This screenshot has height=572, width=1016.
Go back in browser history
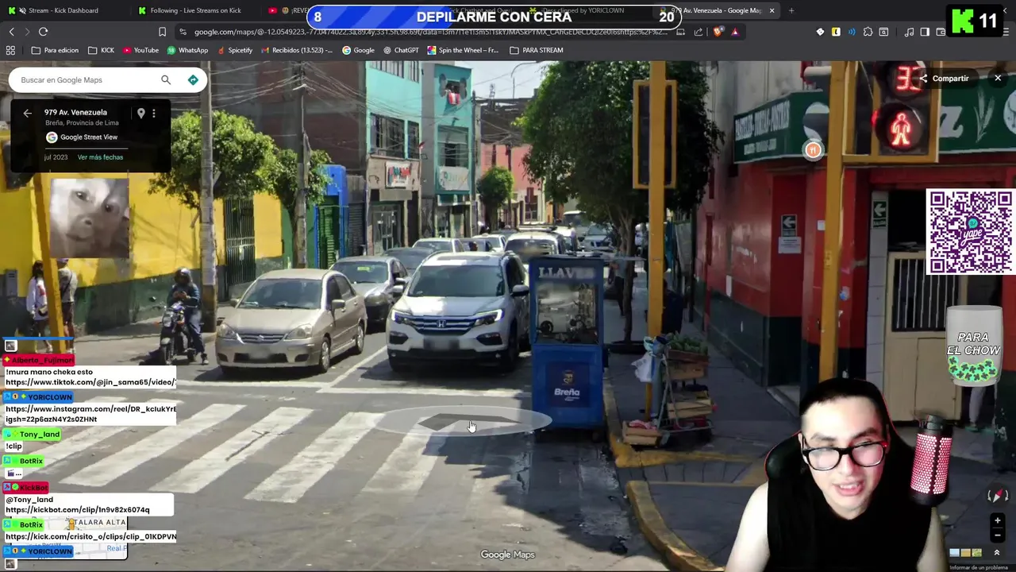pos(11,32)
